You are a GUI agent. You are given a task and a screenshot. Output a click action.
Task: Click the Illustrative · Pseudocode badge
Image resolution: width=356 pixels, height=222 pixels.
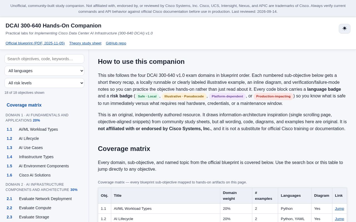click(184, 96)
